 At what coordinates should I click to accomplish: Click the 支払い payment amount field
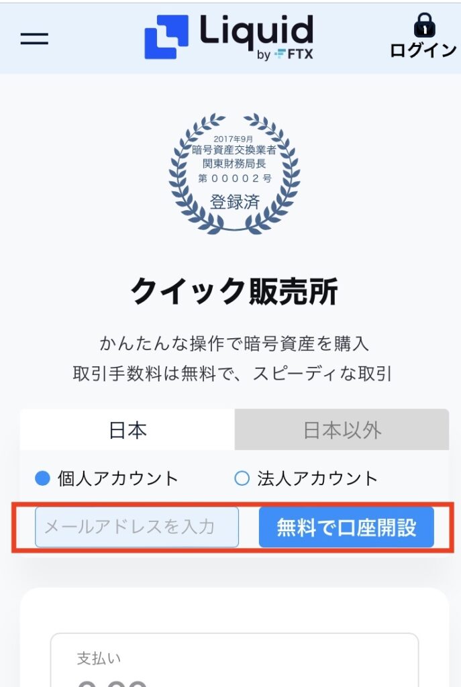click(234, 660)
